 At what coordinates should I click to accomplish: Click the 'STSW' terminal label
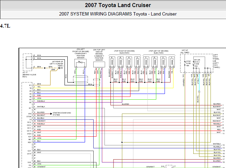pos(29,116)
